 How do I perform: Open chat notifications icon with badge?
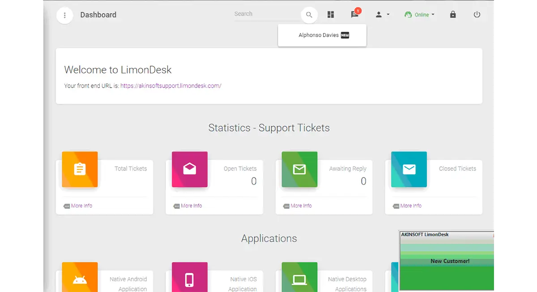pyautogui.click(x=355, y=13)
